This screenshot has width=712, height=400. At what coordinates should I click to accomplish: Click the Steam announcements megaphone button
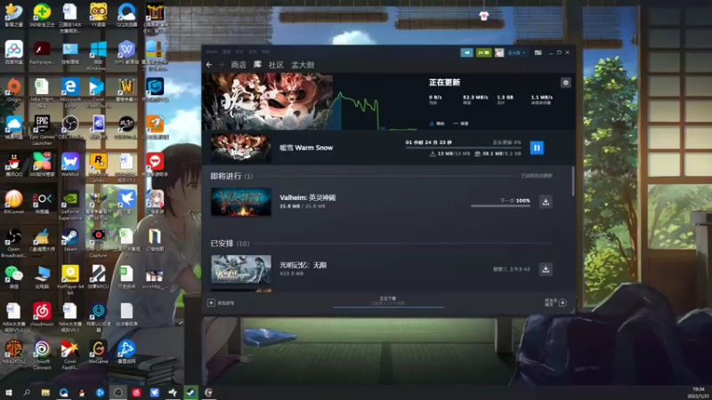466,52
